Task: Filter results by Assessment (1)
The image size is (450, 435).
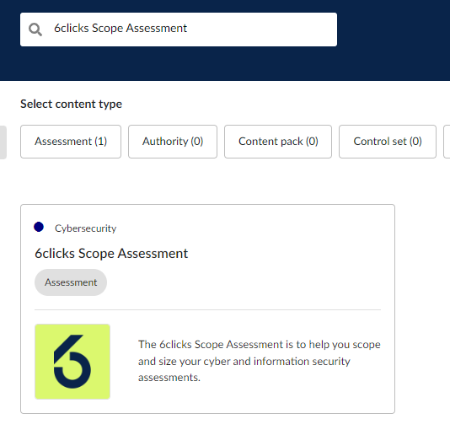Action: [x=71, y=142]
